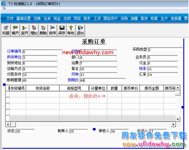Viewport: 189px width, 150px height.
Task: Click the 退出 exit icon
Action: click(x=80, y=30)
